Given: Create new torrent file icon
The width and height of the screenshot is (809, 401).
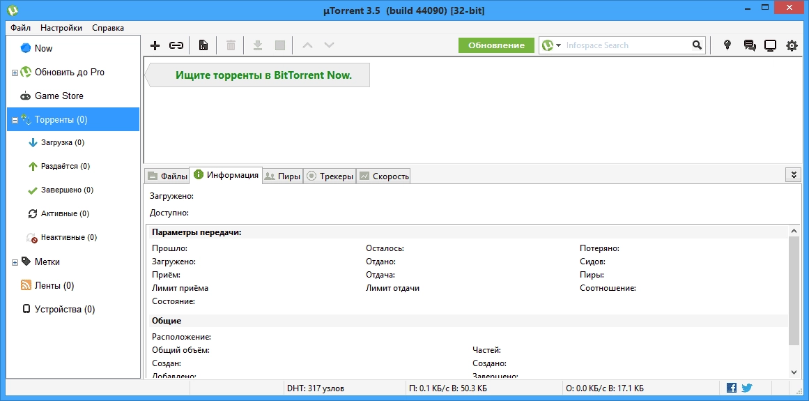Looking at the screenshot, I should point(203,45).
